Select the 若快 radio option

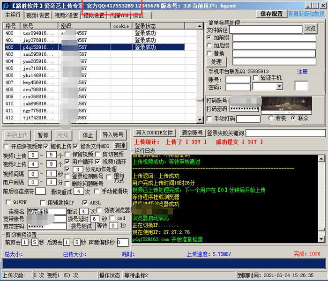coord(271,118)
